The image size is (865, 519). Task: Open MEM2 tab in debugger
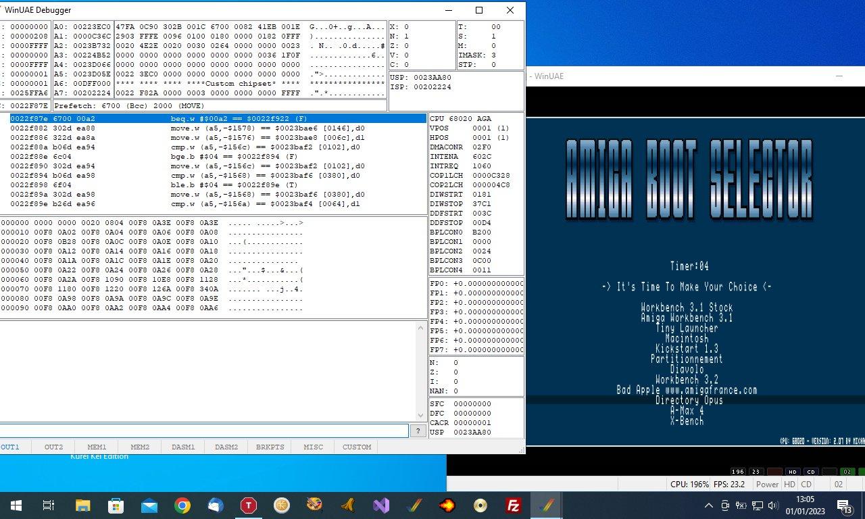pos(140,447)
